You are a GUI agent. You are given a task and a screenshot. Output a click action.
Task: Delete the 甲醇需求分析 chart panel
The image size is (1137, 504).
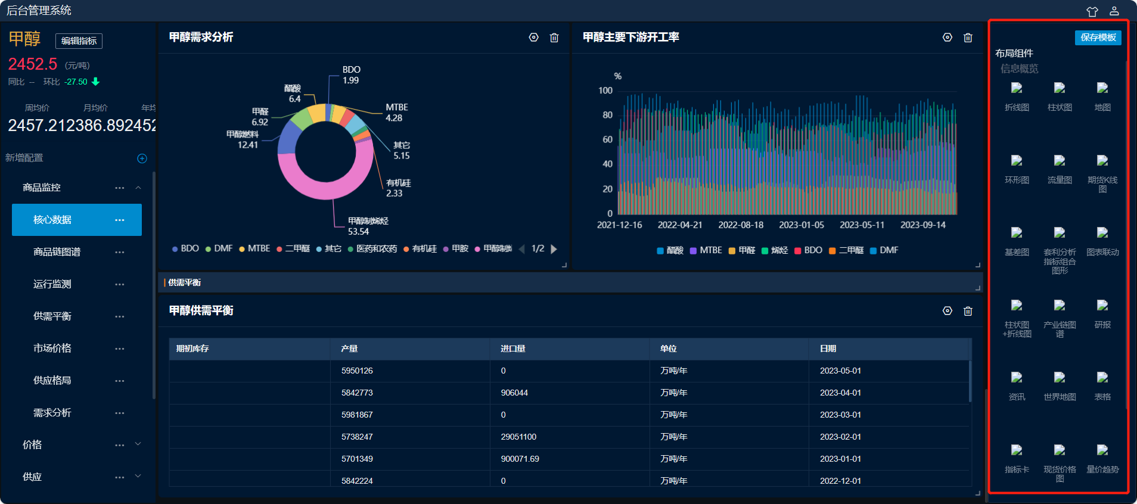pos(554,38)
